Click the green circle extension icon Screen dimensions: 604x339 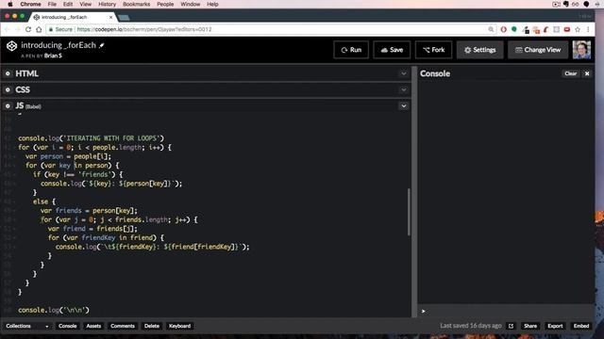[x=513, y=29]
